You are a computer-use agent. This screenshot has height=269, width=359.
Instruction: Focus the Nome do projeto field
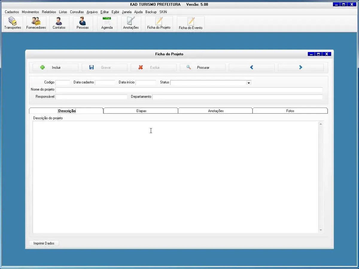pyautogui.click(x=189, y=90)
